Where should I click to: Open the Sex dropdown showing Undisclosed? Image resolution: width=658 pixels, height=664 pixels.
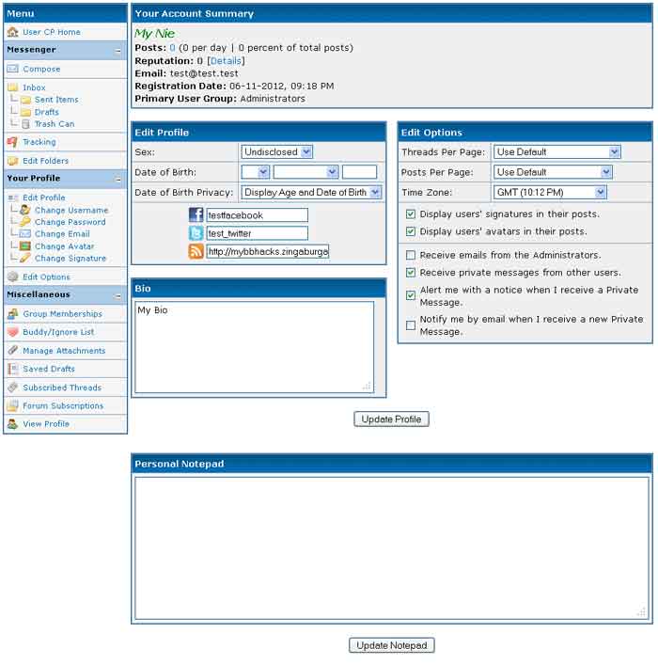(x=276, y=151)
